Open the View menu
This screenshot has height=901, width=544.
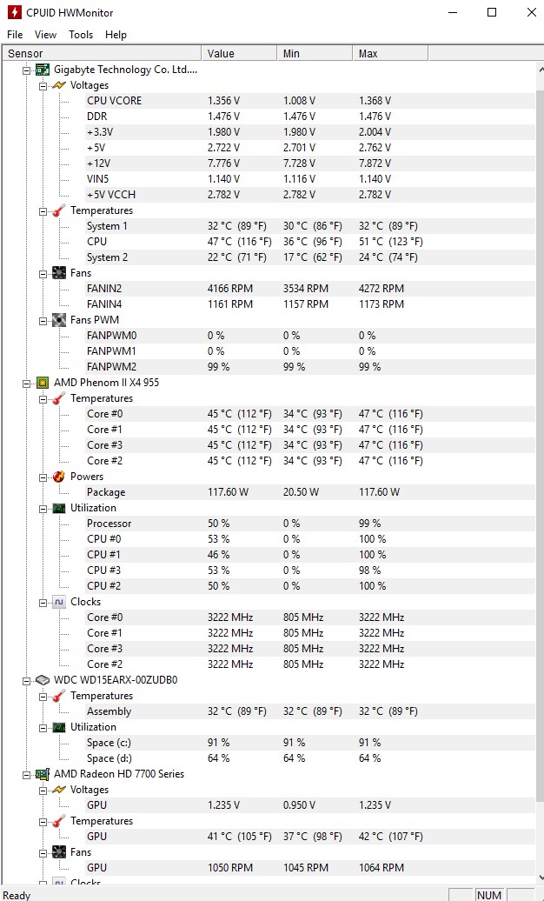point(45,35)
